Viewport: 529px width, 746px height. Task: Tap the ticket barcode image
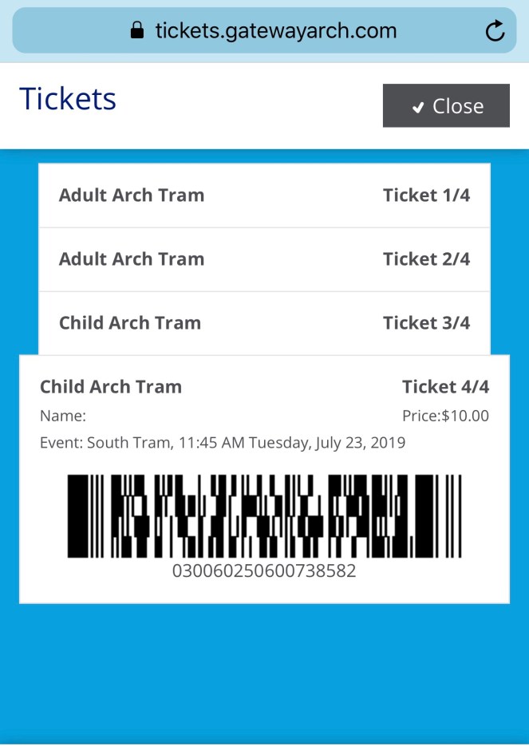tap(264, 516)
